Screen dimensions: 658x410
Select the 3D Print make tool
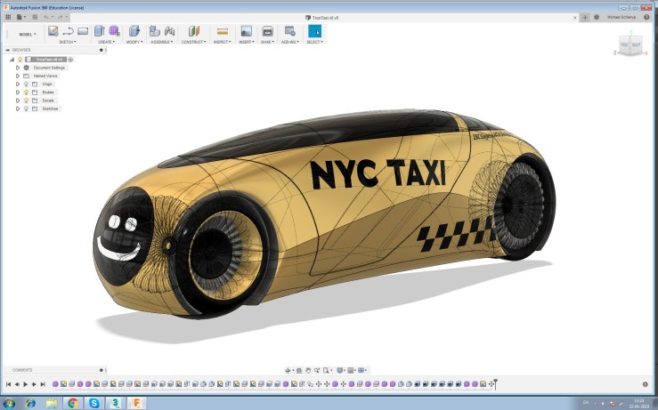point(267,30)
